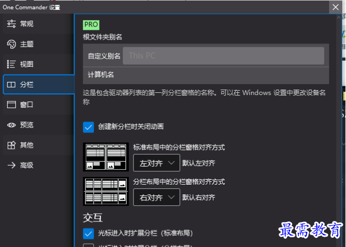Uncheck 创建新分栏时关闭动画 checkbox
This screenshot has height=247, width=346.
coord(88,127)
